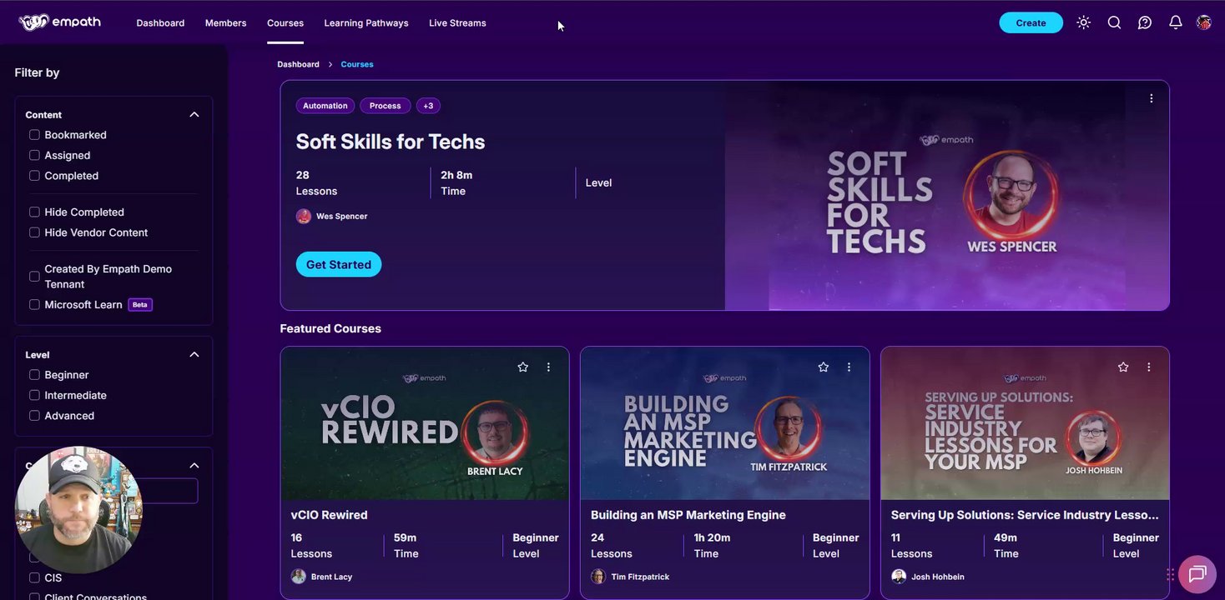Check the CIS category filter
Screen dimensions: 1225x600
tap(34, 578)
